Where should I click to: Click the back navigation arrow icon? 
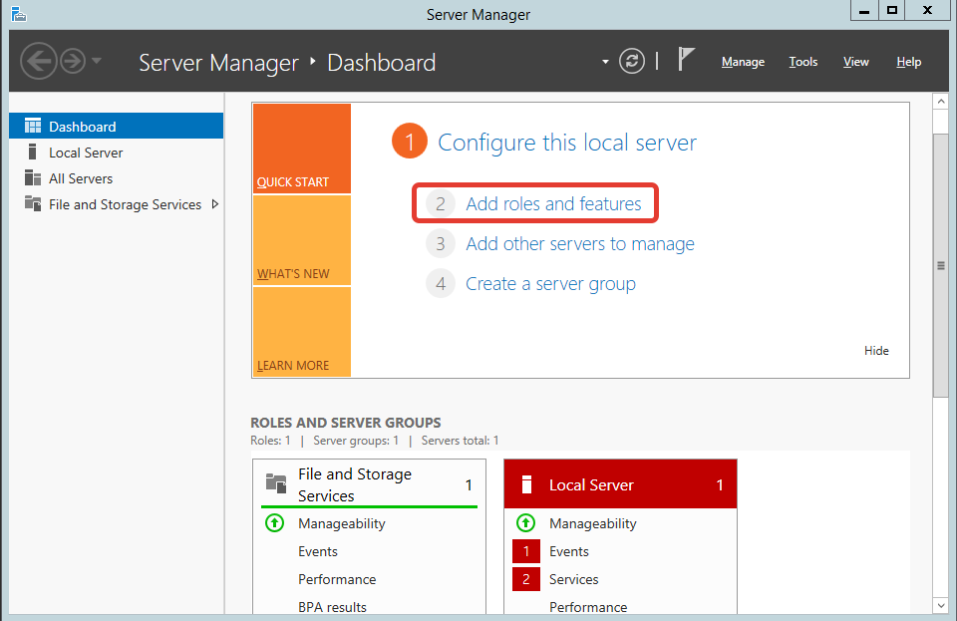tap(39, 62)
